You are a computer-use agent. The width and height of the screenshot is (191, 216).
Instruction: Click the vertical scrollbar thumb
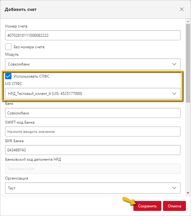pos(188,63)
